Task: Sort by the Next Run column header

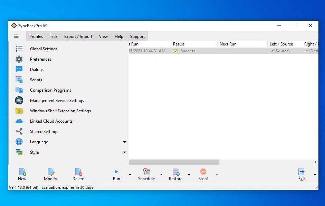Action: (x=242, y=44)
